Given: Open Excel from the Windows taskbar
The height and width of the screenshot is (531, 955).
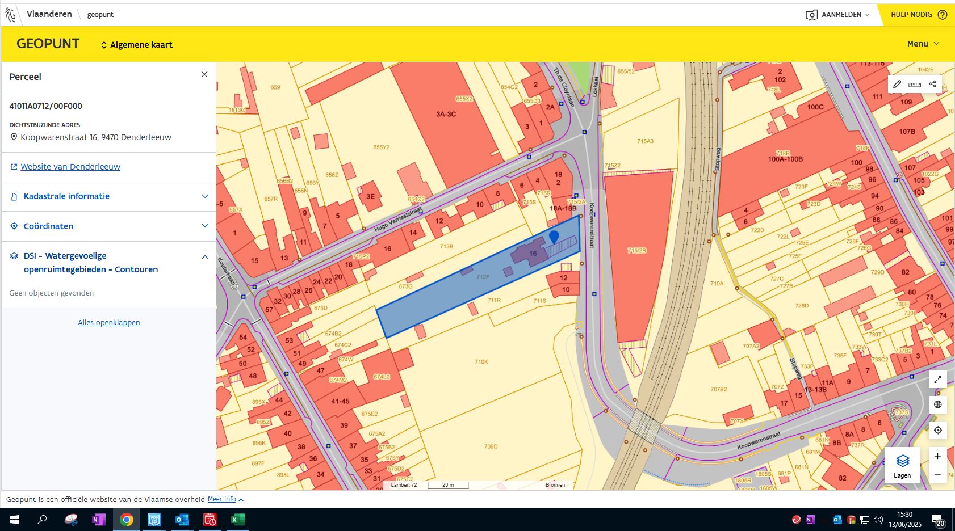Looking at the screenshot, I should coord(237,520).
